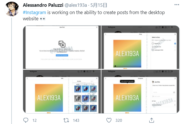This screenshot has width=184, height=124.
Task: Open the #Instagram hashtag link
Action: tap(34, 12)
